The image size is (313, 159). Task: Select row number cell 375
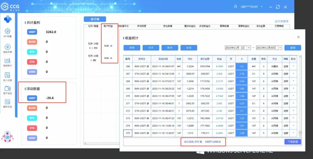[128, 133]
